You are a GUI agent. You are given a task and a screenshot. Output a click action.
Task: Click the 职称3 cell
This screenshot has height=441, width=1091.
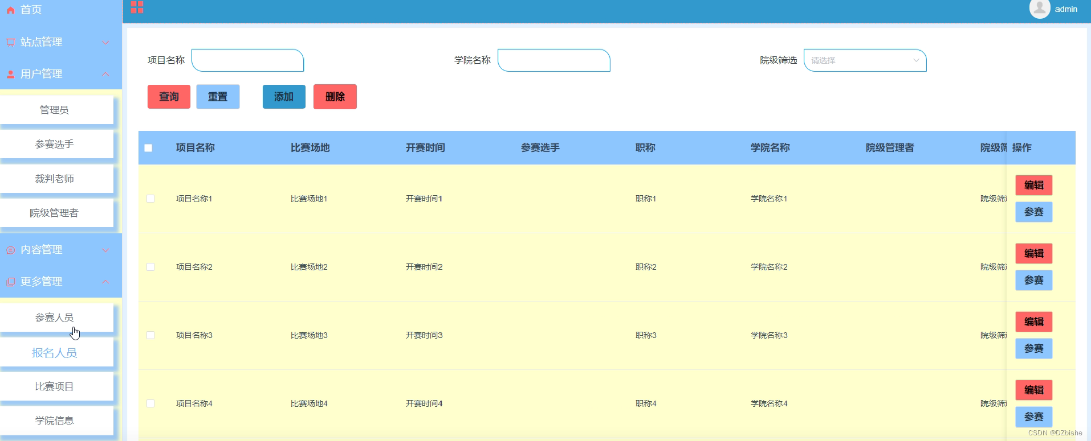[x=646, y=335]
